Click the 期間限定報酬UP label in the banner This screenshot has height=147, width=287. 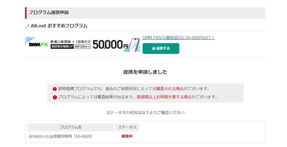coord(62,47)
